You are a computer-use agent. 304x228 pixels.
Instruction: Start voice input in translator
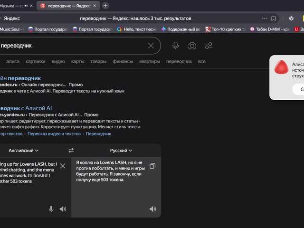click(51, 209)
